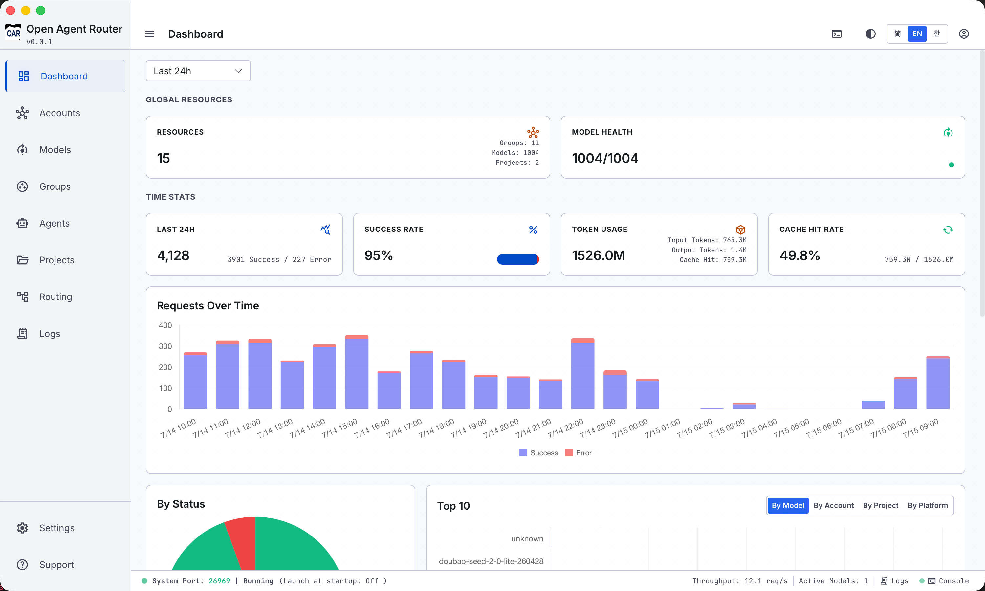Viewport: 985px width, 591px height.
Task: Click the Logs sidebar icon
Action: click(22, 334)
